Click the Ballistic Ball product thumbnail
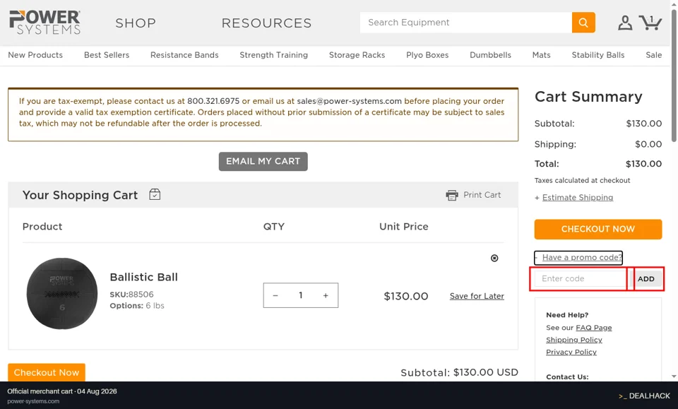Viewport: 678px width, 409px height. tap(62, 294)
